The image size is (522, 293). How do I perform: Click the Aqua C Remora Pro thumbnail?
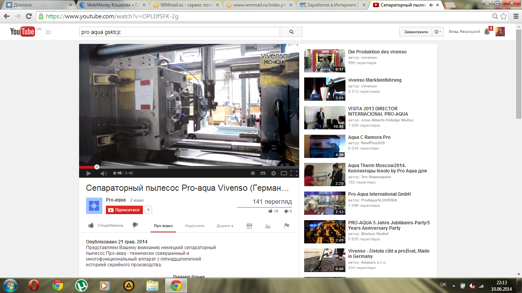coord(324,146)
